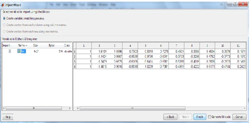Click the cell value -0.4016
The height and width of the screenshot is (123, 250).
192,61
